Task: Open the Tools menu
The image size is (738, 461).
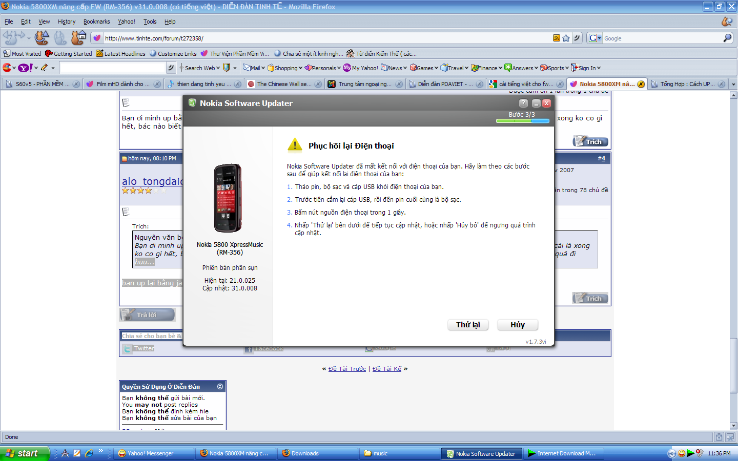Action: click(150, 22)
